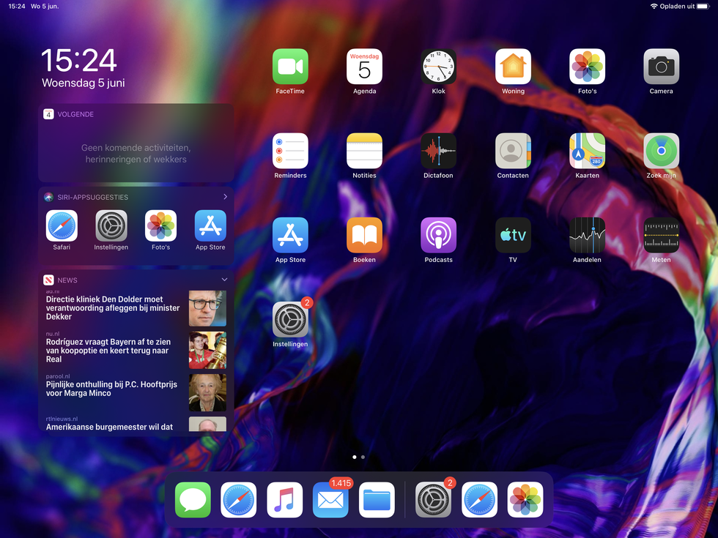Launch the Podcasts app
Screen dimensions: 718x538
(439, 235)
